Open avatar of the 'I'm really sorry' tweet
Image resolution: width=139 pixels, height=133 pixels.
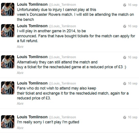pos(8,122)
